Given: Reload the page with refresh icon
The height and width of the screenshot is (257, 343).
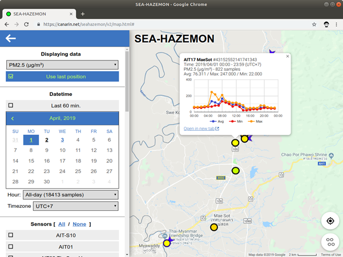Looking at the screenshot, I should pos(26,25).
